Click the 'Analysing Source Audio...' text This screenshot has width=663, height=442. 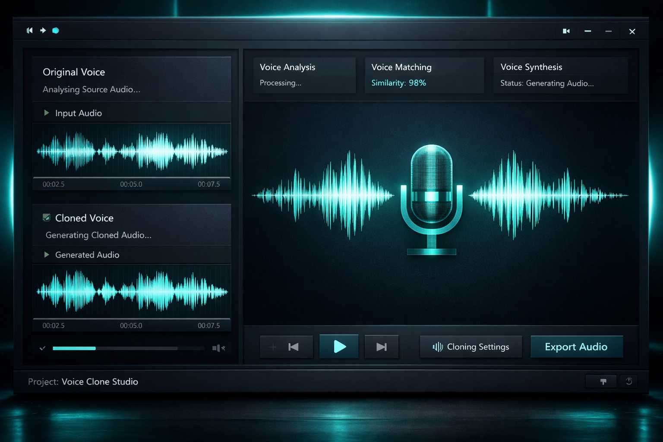click(91, 89)
